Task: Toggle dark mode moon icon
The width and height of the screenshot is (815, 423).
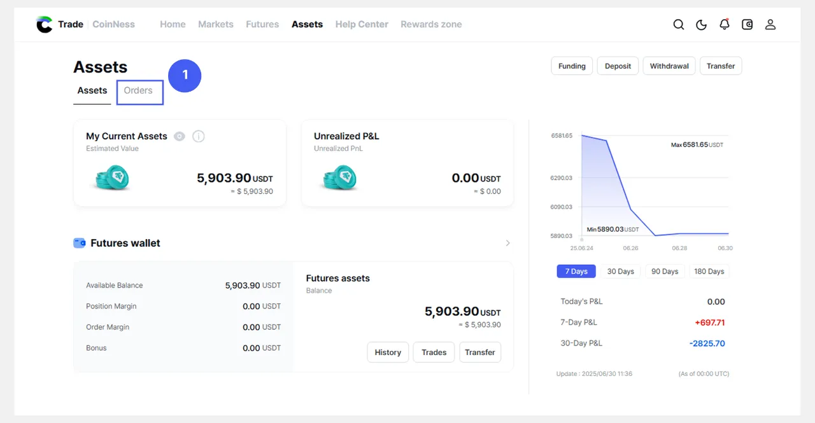Action: click(x=701, y=25)
